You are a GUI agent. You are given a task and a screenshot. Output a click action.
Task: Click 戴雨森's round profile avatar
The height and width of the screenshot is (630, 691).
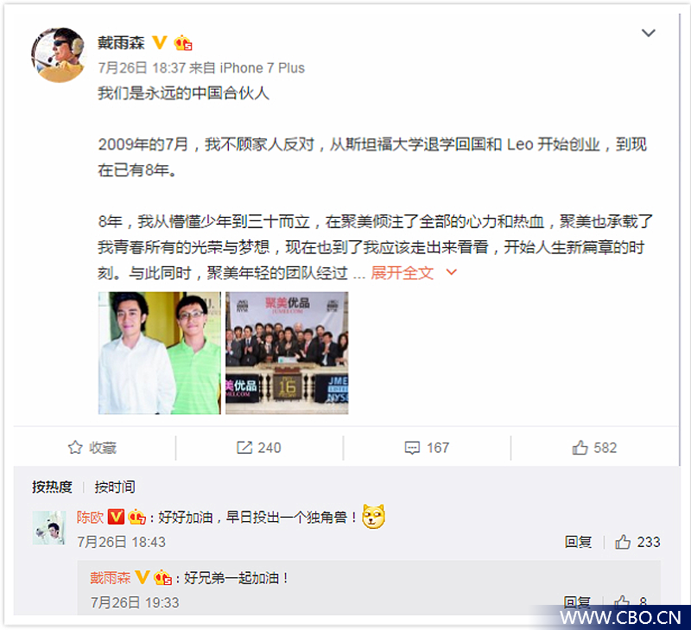[59, 55]
